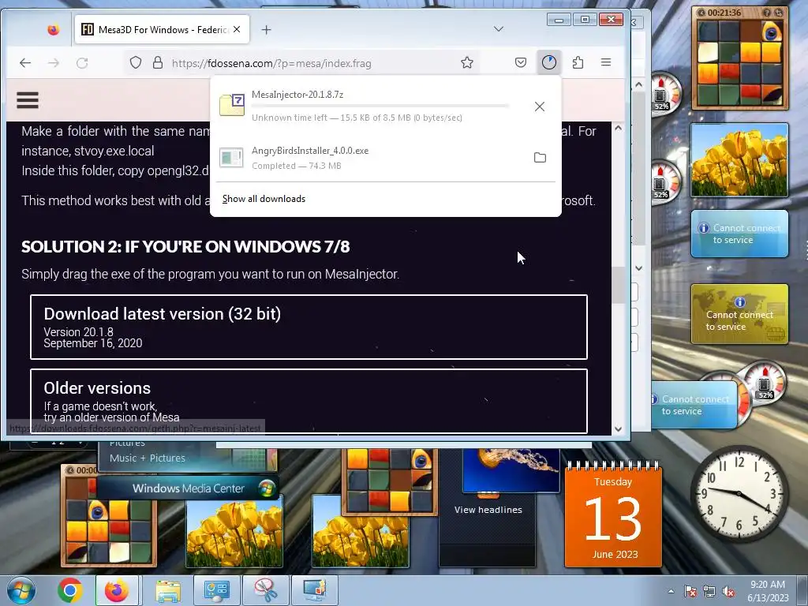Image resolution: width=808 pixels, height=606 pixels.
Task: Click the jellyfish slideshow gadget
Action: coord(511,470)
